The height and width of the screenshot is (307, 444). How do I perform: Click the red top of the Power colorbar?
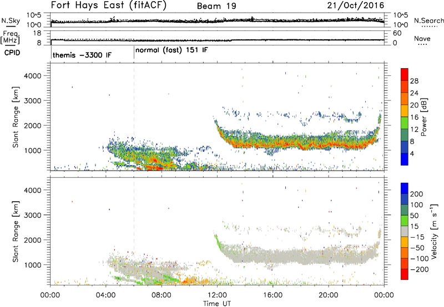405,74
